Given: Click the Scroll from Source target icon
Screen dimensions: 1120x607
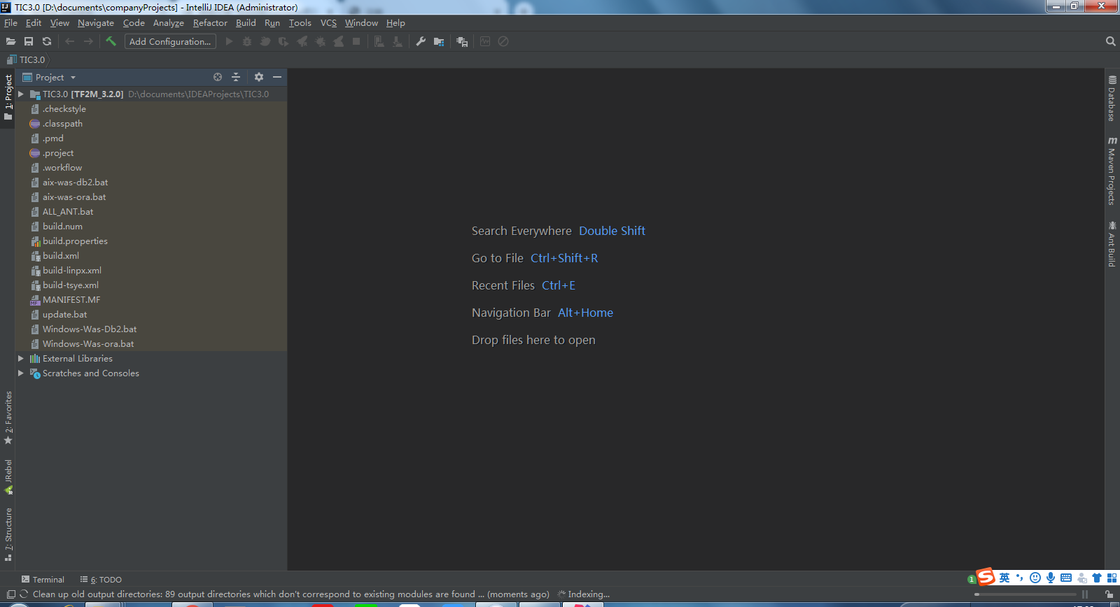Looking at the screenshot, I should [x=218, y=77].
